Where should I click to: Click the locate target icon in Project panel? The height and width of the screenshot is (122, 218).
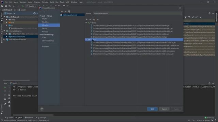pos(34,14)
